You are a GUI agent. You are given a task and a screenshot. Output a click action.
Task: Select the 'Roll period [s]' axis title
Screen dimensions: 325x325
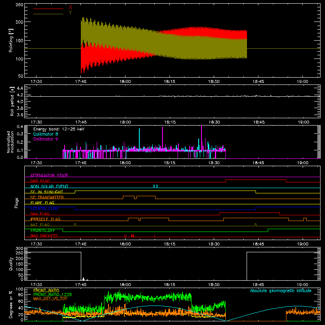click(12, 101)
